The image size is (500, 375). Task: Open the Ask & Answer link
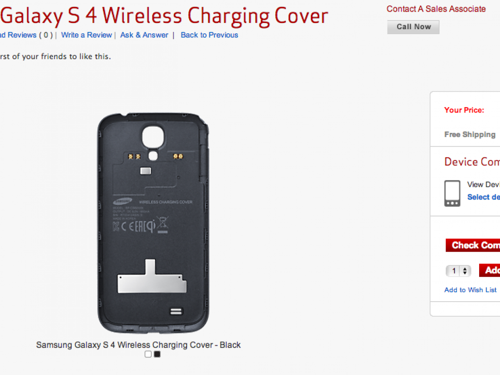(x=144, y=35)
